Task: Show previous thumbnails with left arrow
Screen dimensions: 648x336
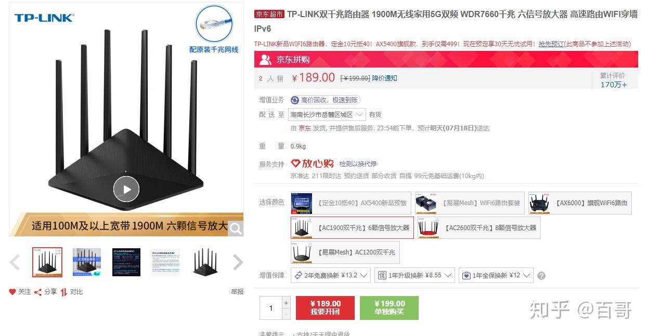Action: pos(15,262)
